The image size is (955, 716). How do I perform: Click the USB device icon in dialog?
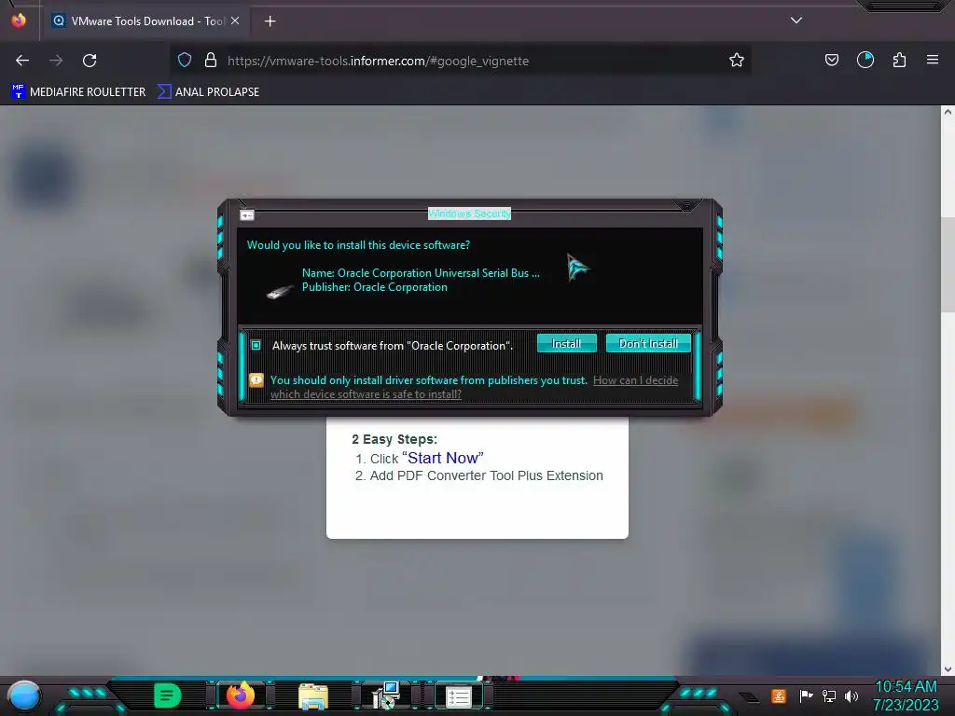(x=280, y=292)
